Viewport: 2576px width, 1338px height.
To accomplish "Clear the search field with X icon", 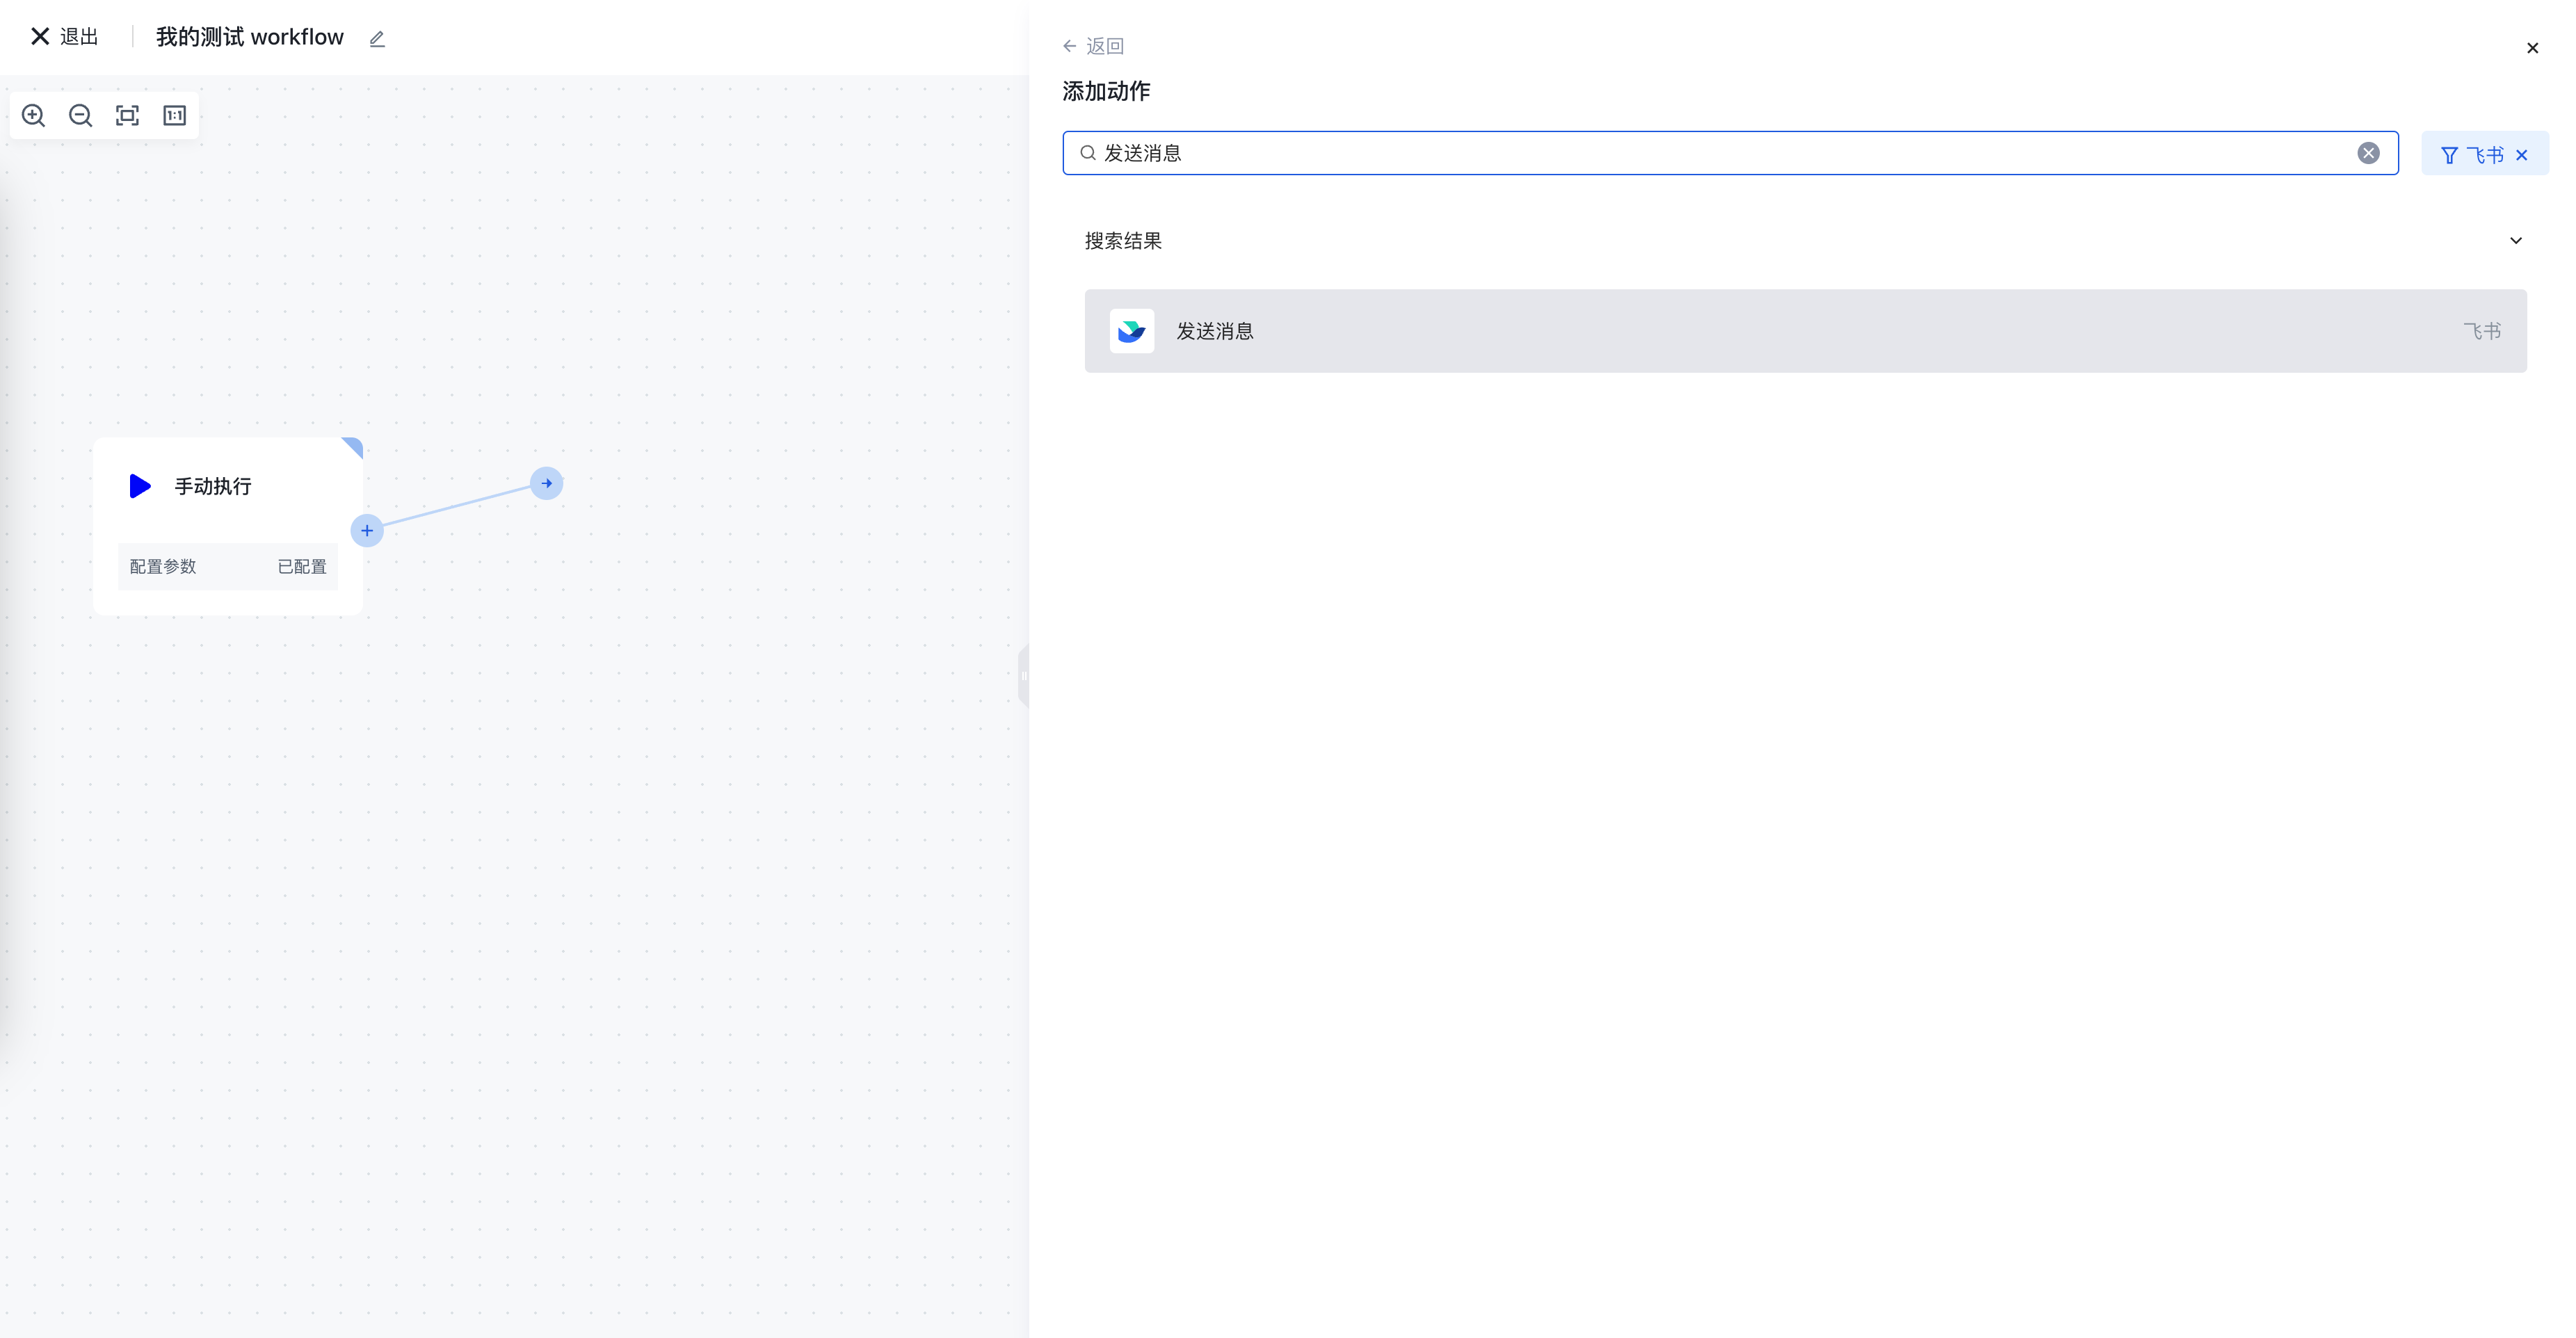I will pyautogui.click(x=2368, y=153).
